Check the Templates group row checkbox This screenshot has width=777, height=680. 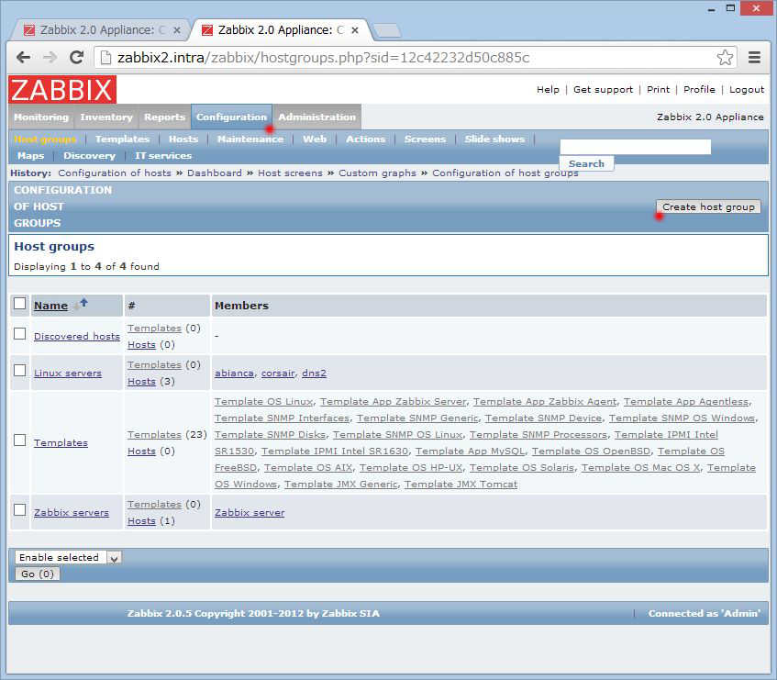click(x=20, y=440)
